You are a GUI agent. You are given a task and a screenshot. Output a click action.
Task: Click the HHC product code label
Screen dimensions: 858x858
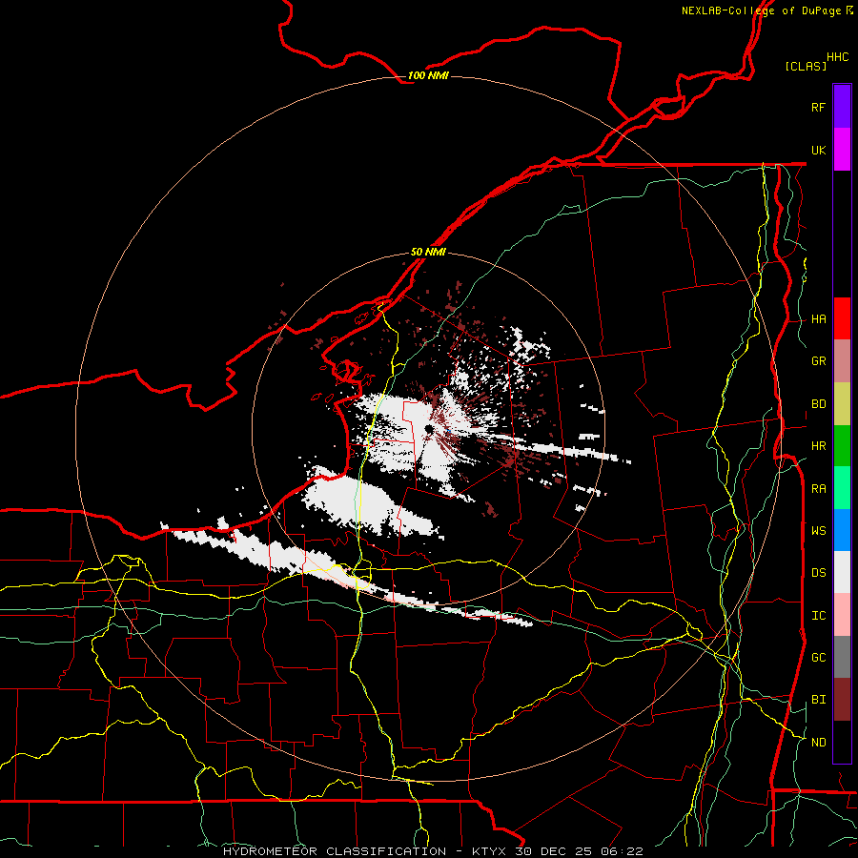tap(837, 57)
